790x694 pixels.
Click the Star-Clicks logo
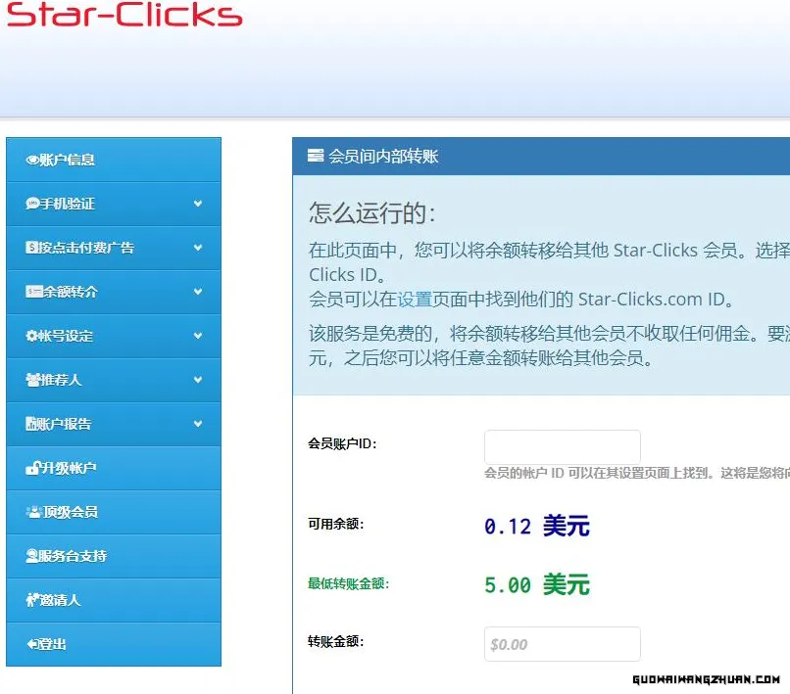[123, 14]
